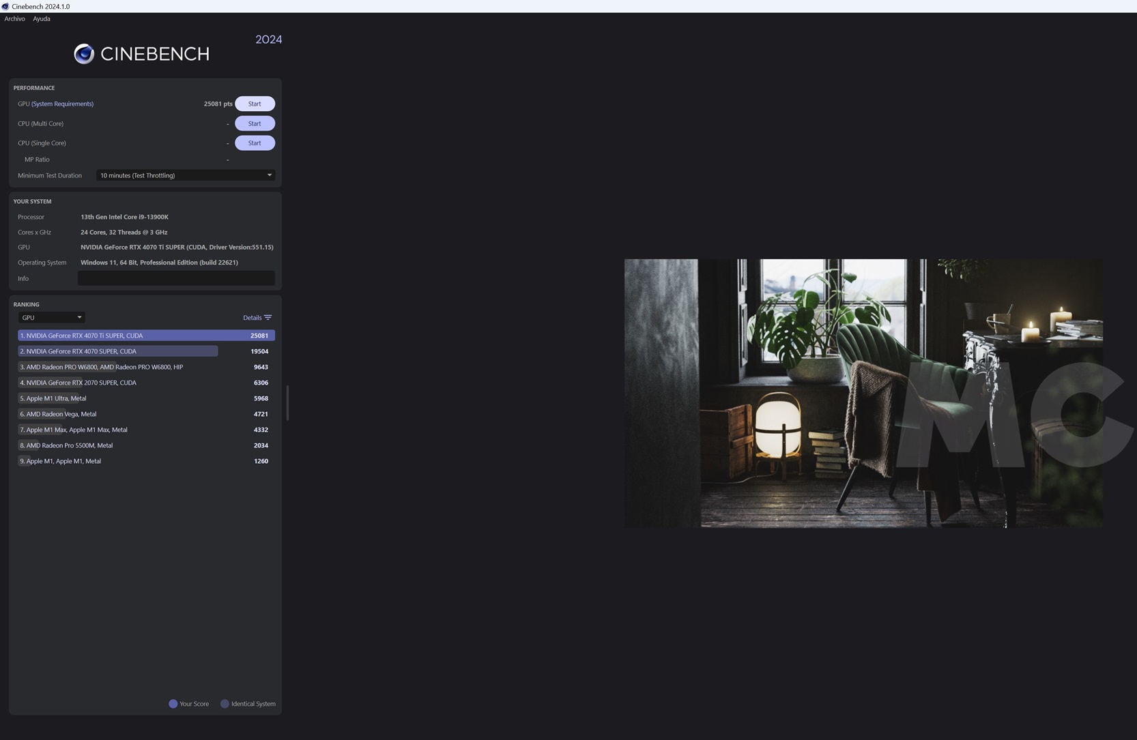Click the rendered room scene image
1137x740 pixels.
coord(863,393)
